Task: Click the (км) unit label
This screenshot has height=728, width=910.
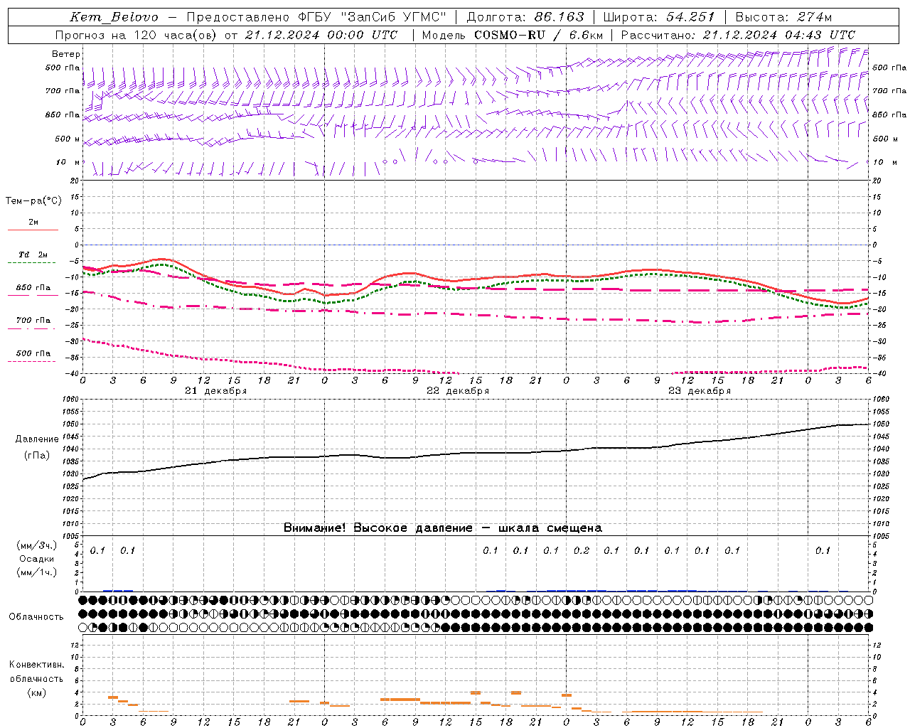Action: [x=36, y=692]
